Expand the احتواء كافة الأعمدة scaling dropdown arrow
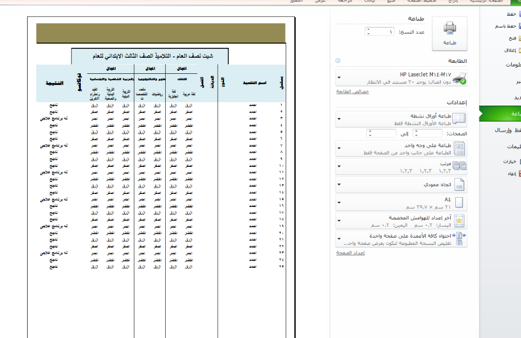This screenshot has width=521, height=338. click(339, 239)
